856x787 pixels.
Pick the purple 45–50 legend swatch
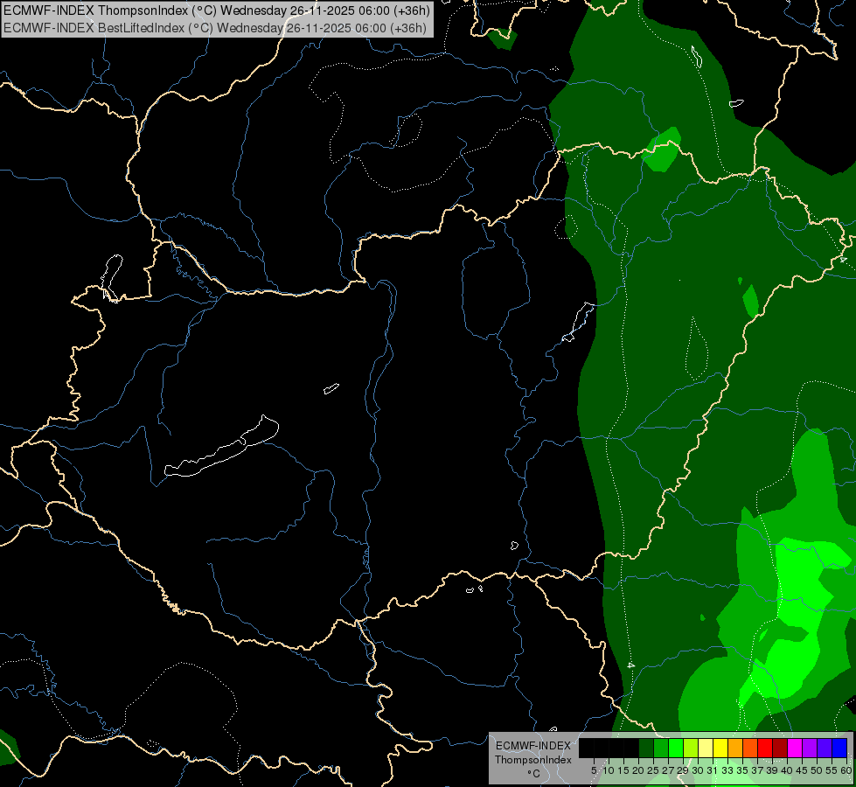[810, 748]
